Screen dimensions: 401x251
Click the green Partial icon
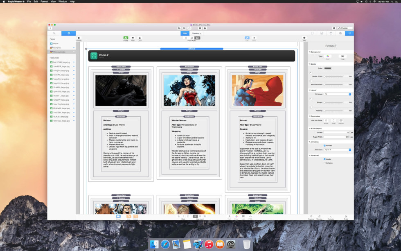tap(126, 38)
